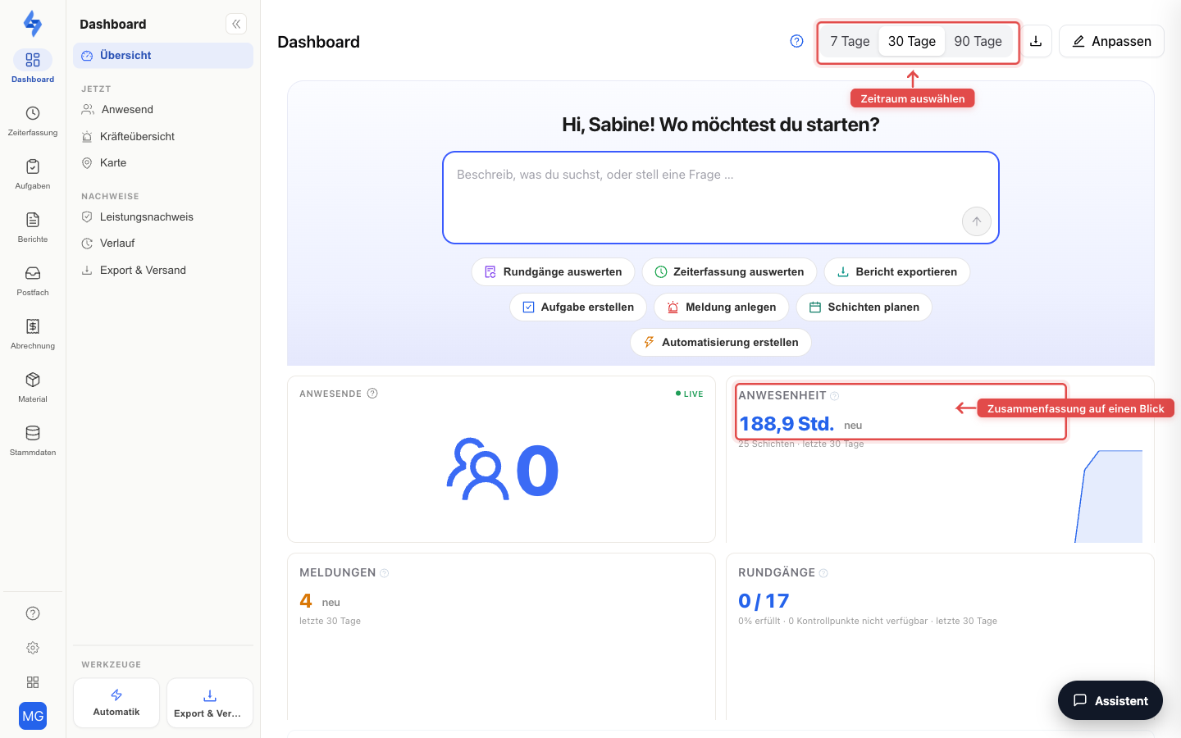1181x738 pixels.
Task: Click the download icon beside Anpassen
Action: coord(1036,41)
